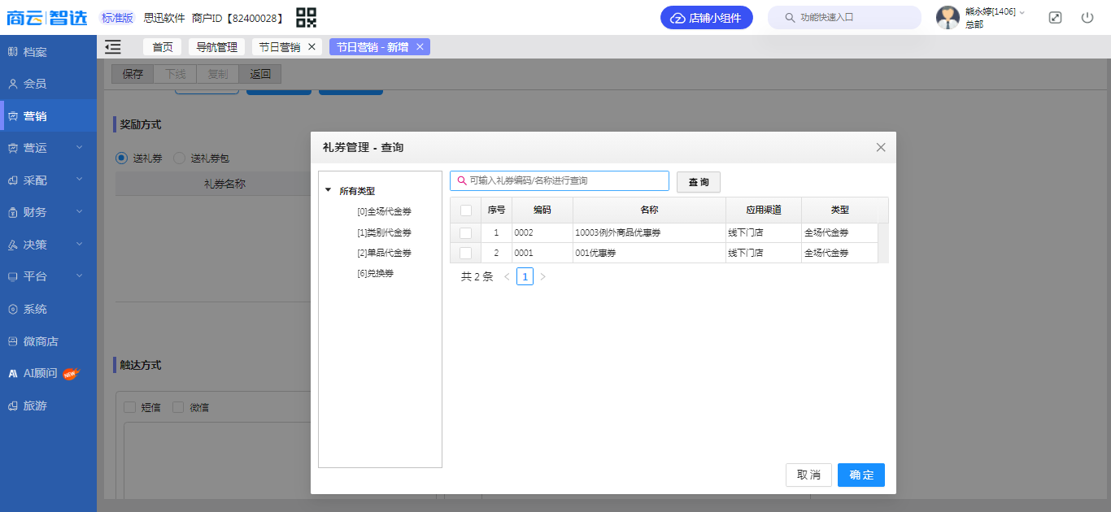
Task: Open the AI顾问 sidebar module
Action: 48,373
